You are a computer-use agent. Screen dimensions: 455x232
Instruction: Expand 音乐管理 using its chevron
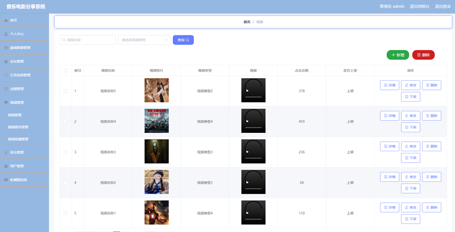point(43,152)
